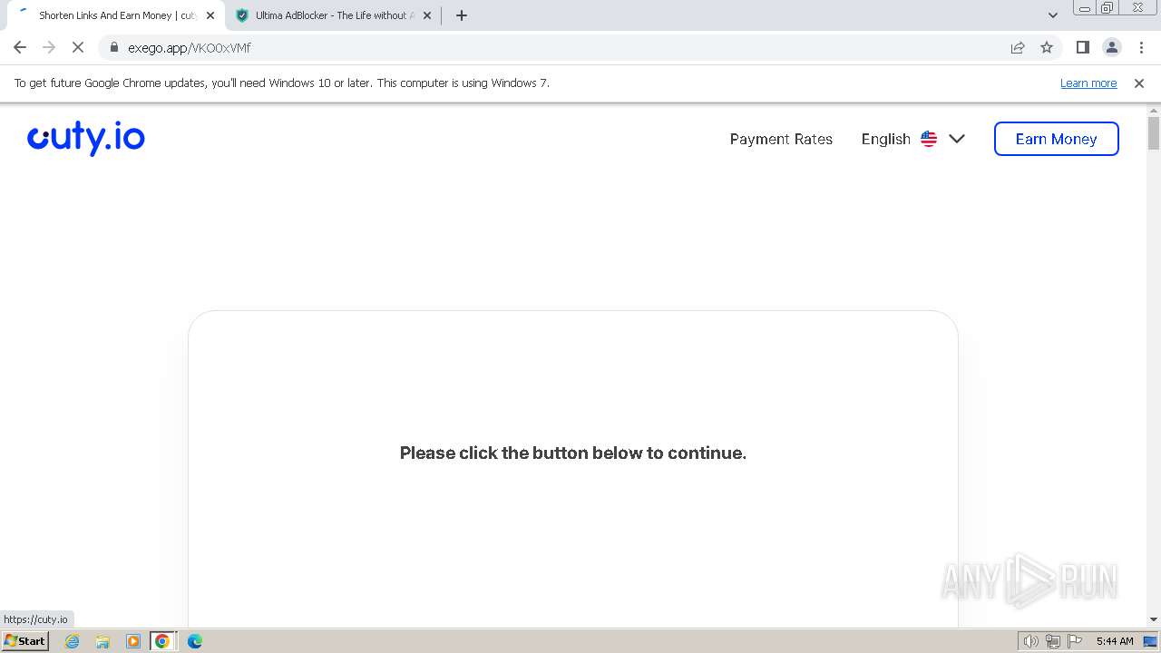Click the cuty.io logo
The width and height of the screenshot is (1161, 653).
coord(86,138)
